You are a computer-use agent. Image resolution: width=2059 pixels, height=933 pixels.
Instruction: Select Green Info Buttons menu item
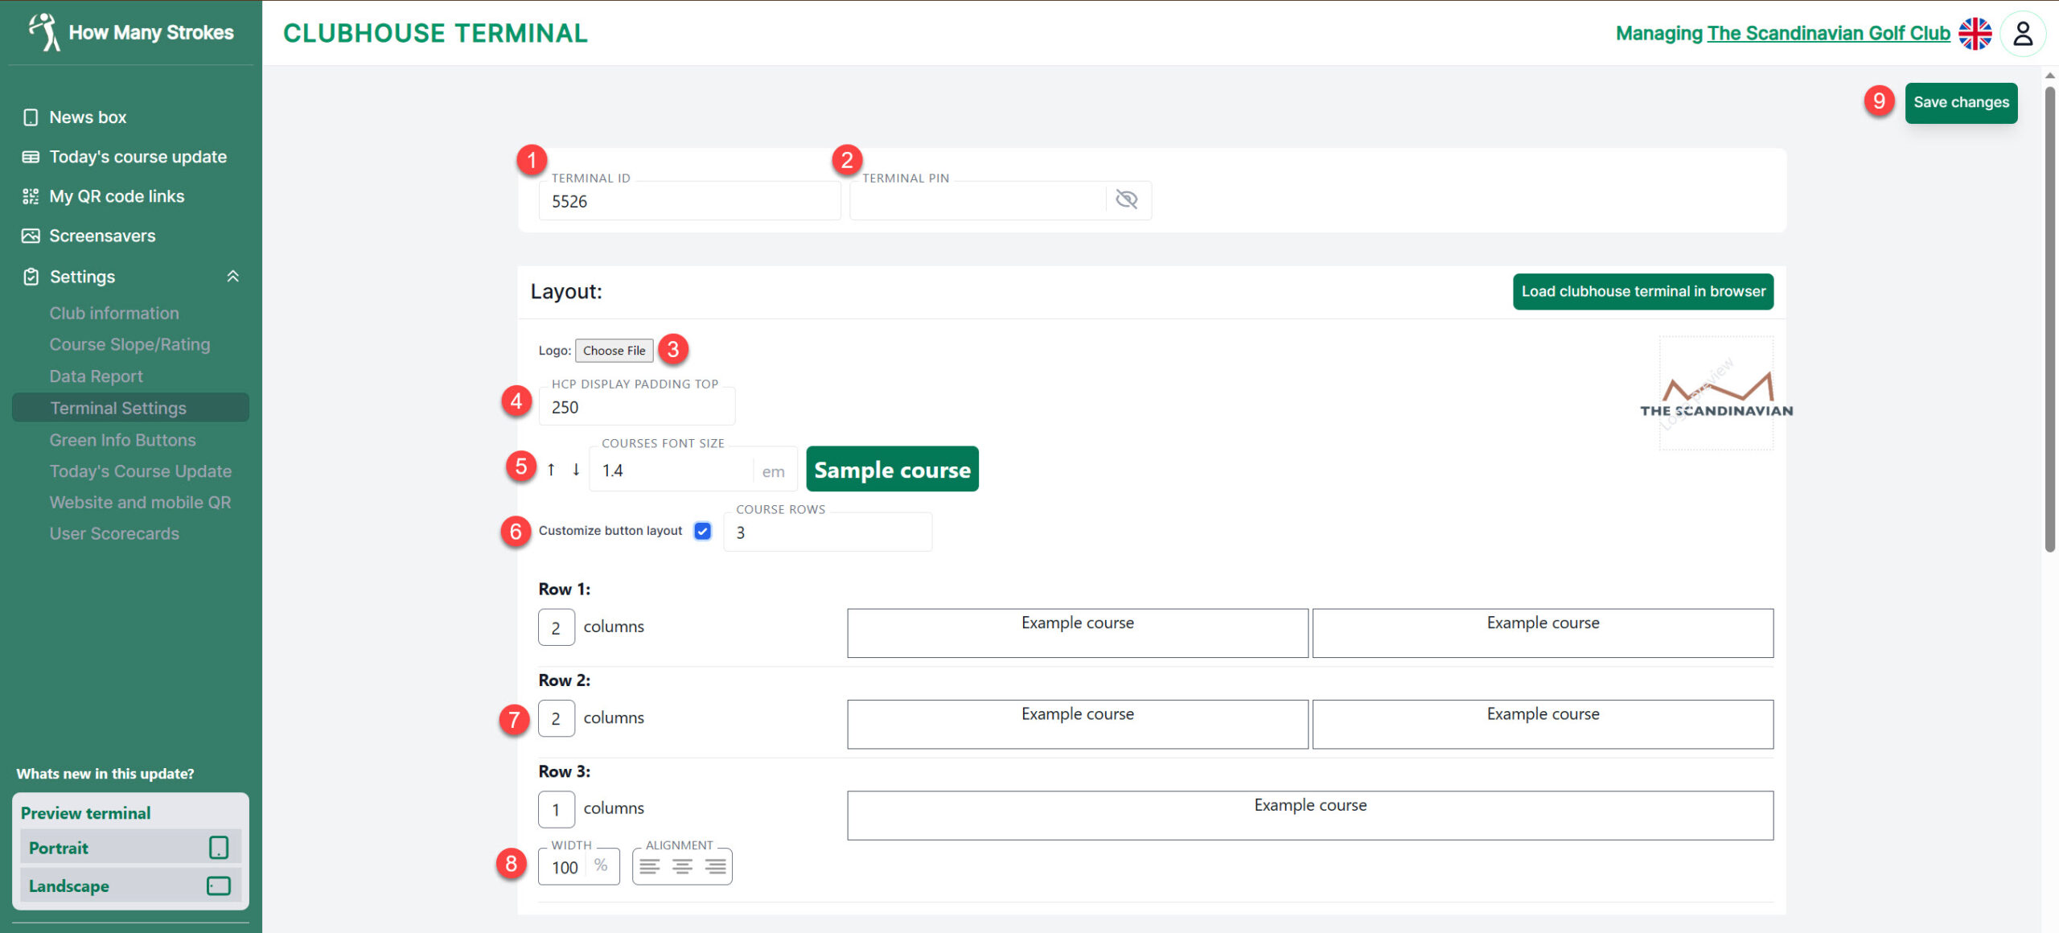(122, 439)
